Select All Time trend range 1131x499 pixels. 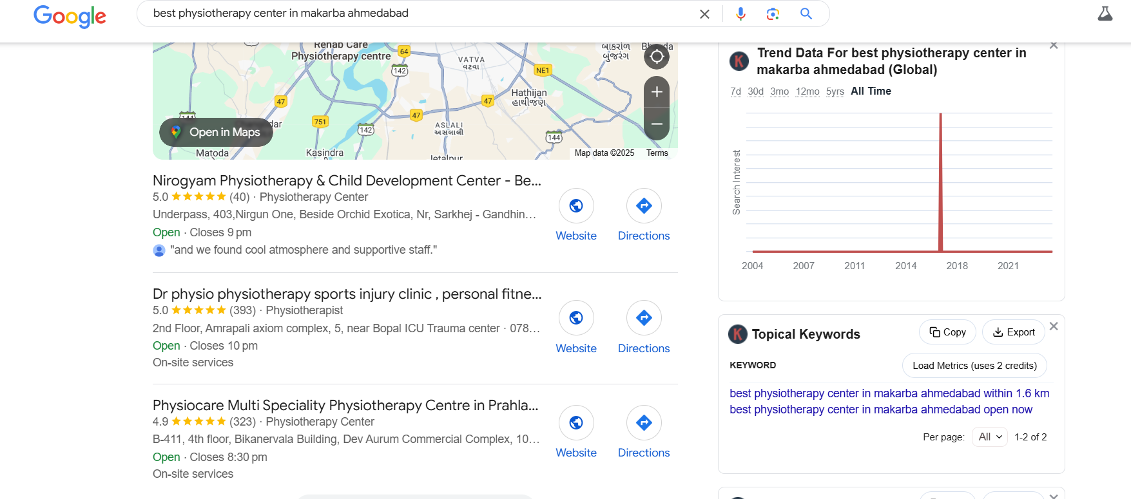tap(871, 91)
